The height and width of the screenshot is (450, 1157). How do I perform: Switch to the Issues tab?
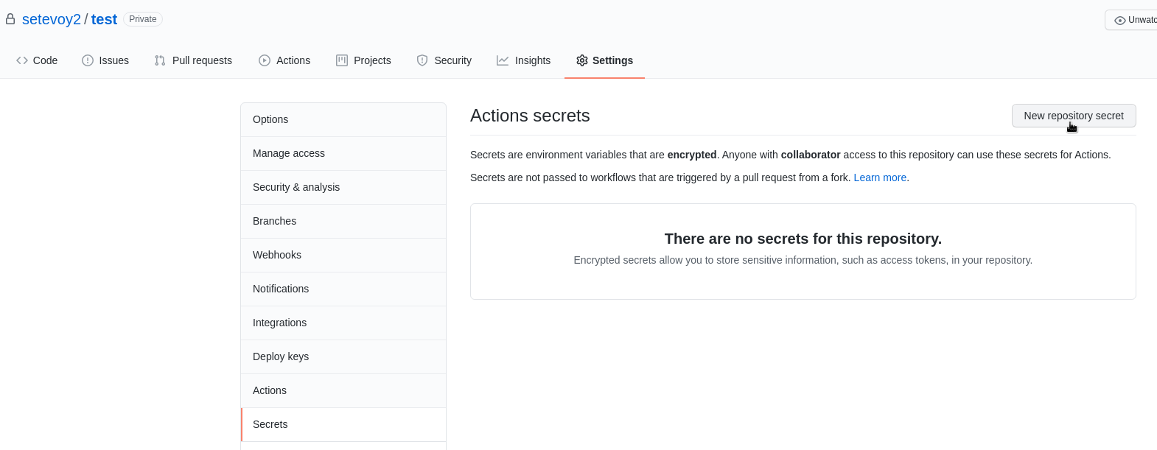105,60
